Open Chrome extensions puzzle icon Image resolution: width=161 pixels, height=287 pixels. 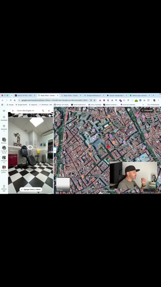[148, 100]
